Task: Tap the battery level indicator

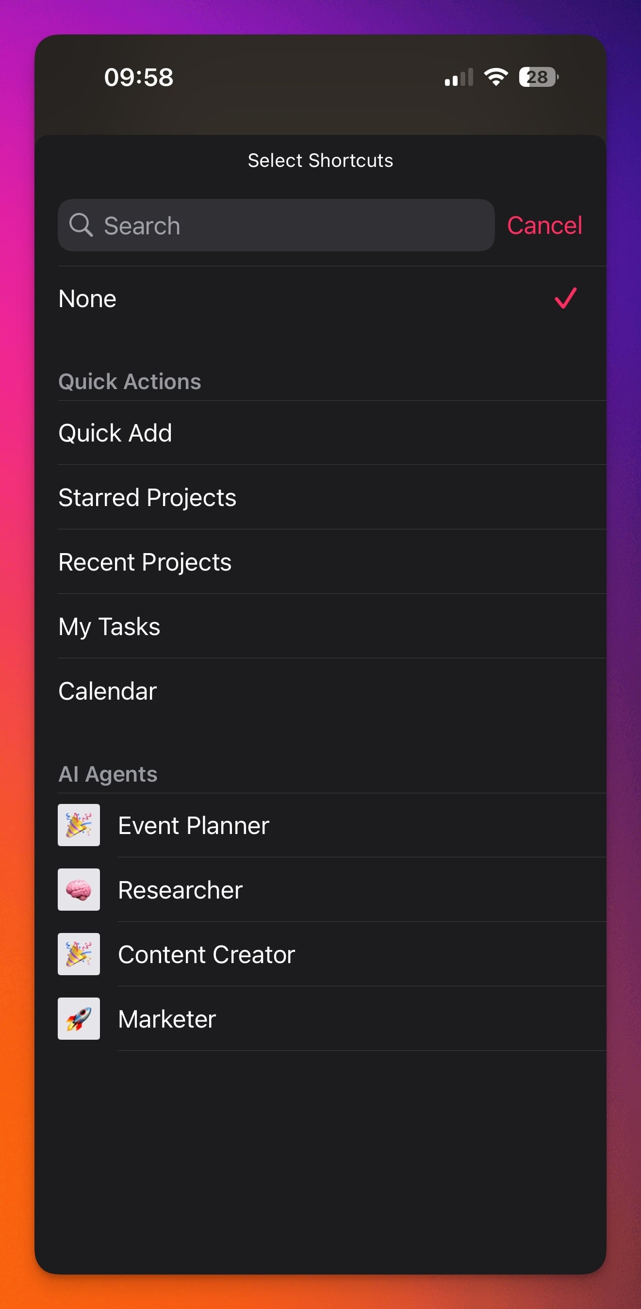Action: pyautogui.click(x=538, y=77)
